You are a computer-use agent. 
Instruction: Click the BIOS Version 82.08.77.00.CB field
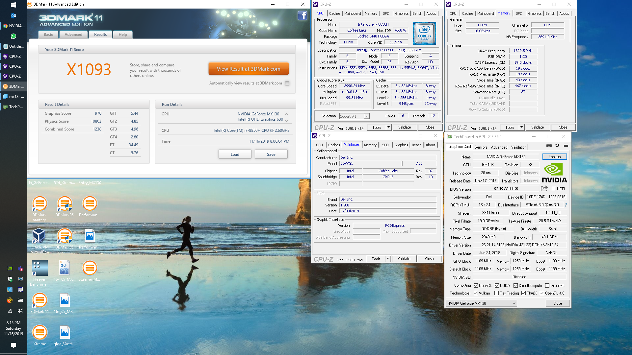pyautogui.click(x=506, y=189)
